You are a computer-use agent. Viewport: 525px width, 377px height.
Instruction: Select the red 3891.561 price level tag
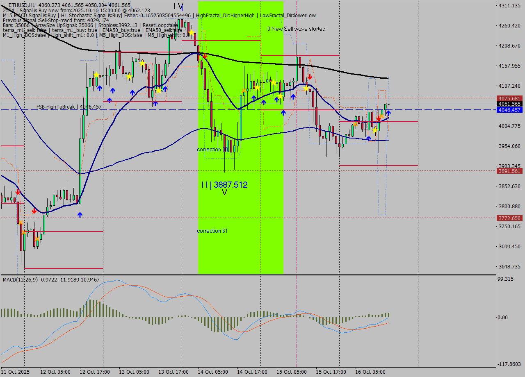[x=509, y=171]
